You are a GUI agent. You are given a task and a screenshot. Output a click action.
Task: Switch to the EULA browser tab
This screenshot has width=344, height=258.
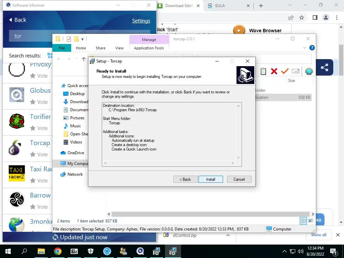pos(228,6)
